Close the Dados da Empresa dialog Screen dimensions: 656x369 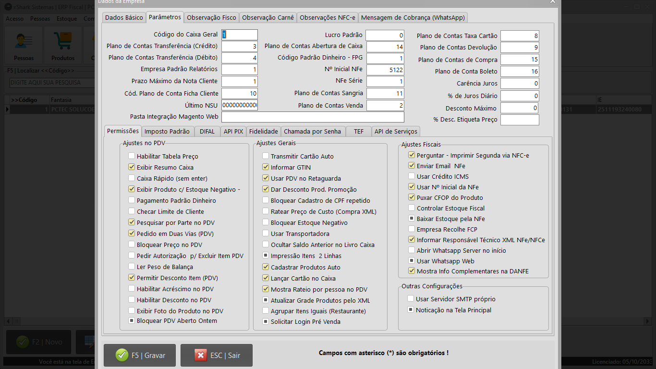pos(552,2)
